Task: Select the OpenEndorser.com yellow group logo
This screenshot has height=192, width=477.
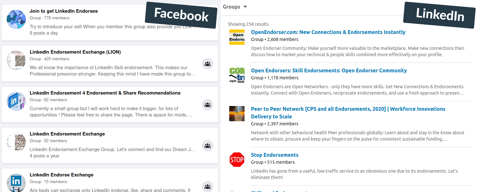Action: click(x=237, y=37)
